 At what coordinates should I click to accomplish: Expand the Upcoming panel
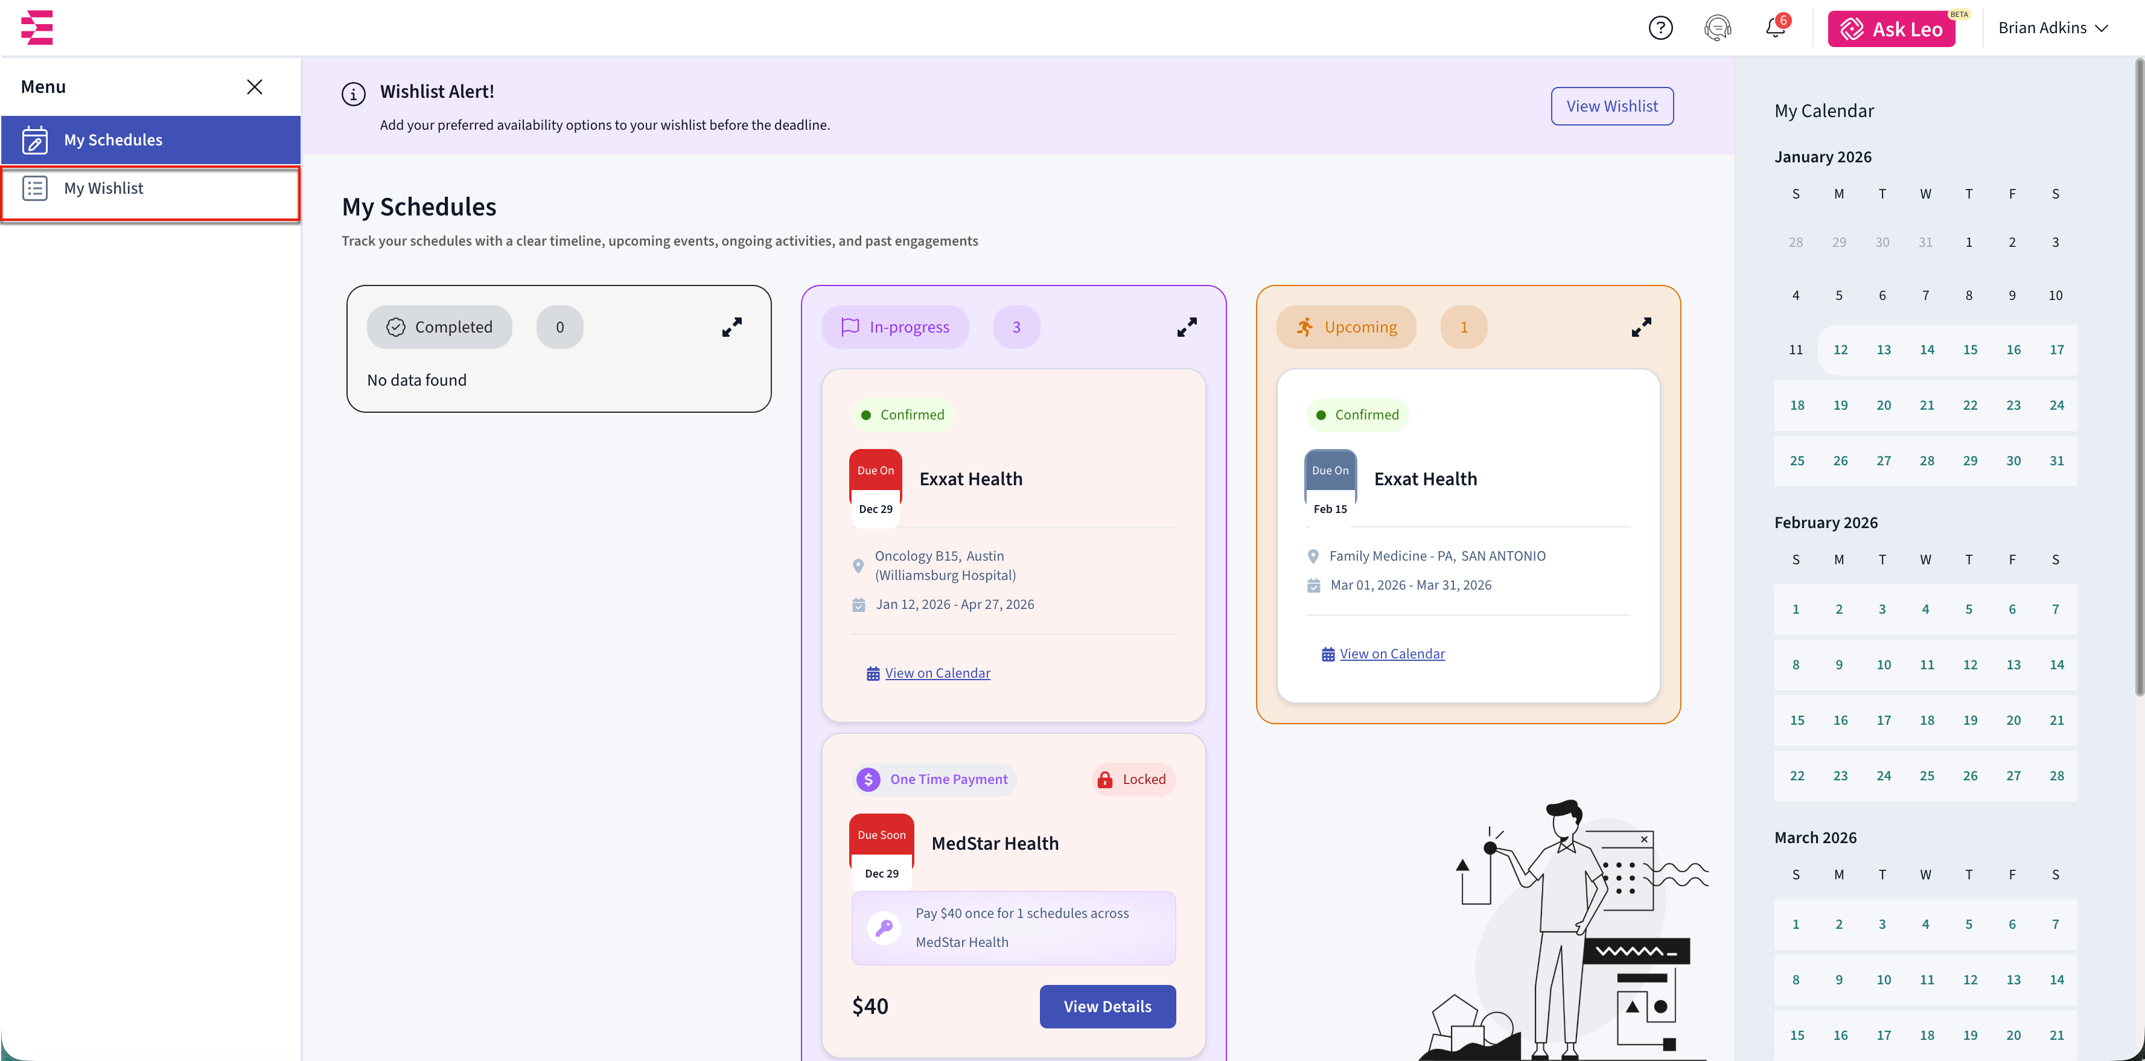pyautogui.click(x=1640, y=327)
